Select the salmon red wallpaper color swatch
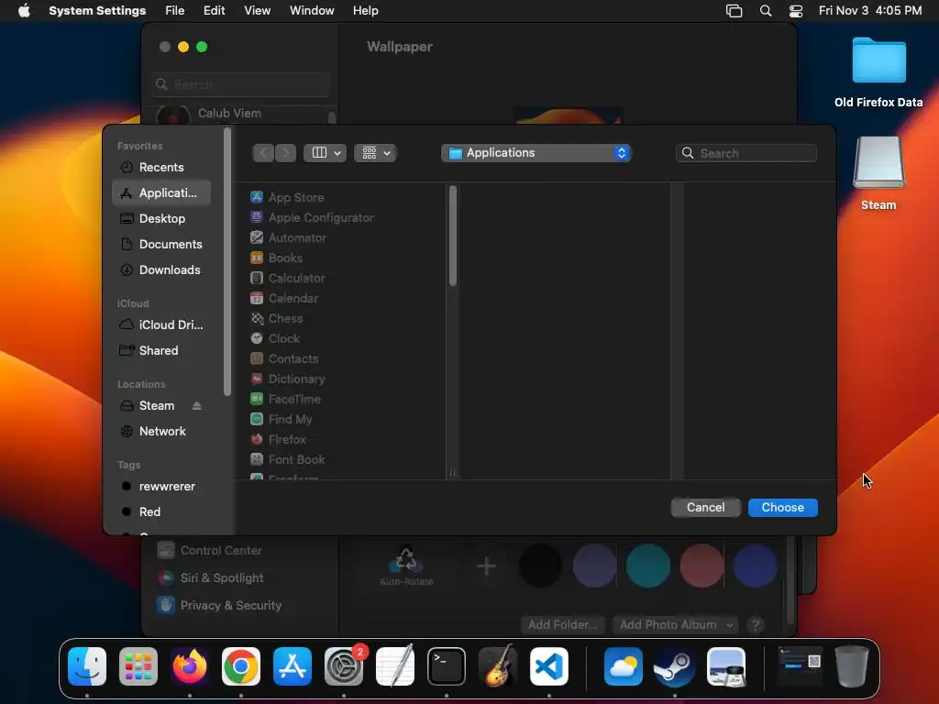Screen dimensions: 939x704 click(x=701, y=566)
